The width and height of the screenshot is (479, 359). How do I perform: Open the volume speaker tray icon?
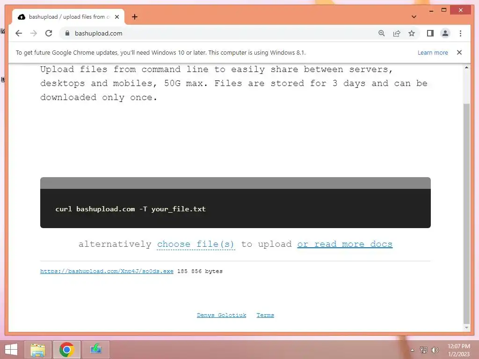(x=435, y=350)
